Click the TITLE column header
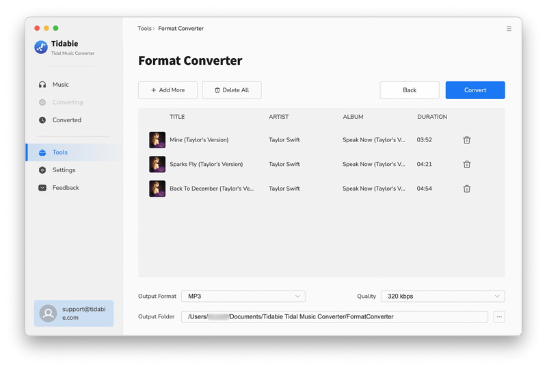This screenshot has height=369, width=547. coord(177,117)
